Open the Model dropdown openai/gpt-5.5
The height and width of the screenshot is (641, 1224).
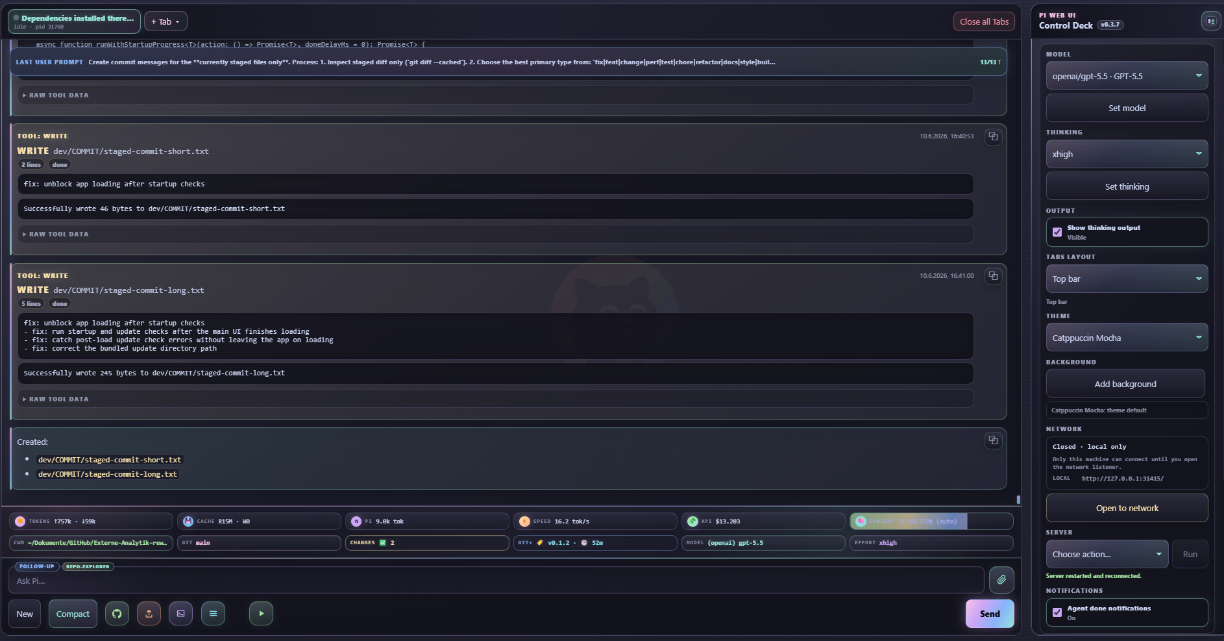click(1127, 76)
